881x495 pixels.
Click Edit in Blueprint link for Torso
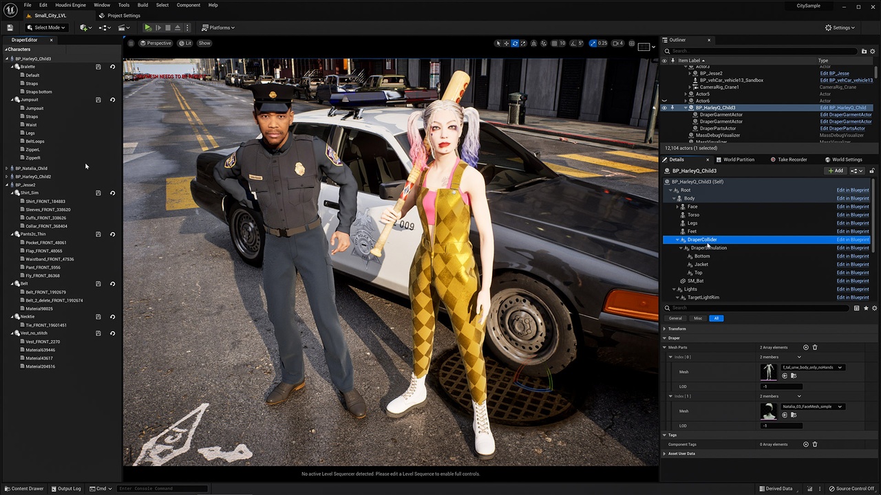click(x=852, y=214)
